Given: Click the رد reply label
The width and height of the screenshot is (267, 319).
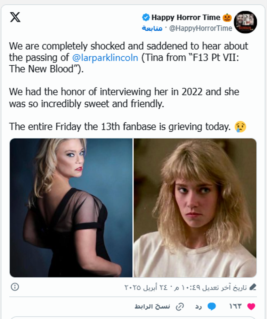Looking at the screenshot, I should 199,306.
